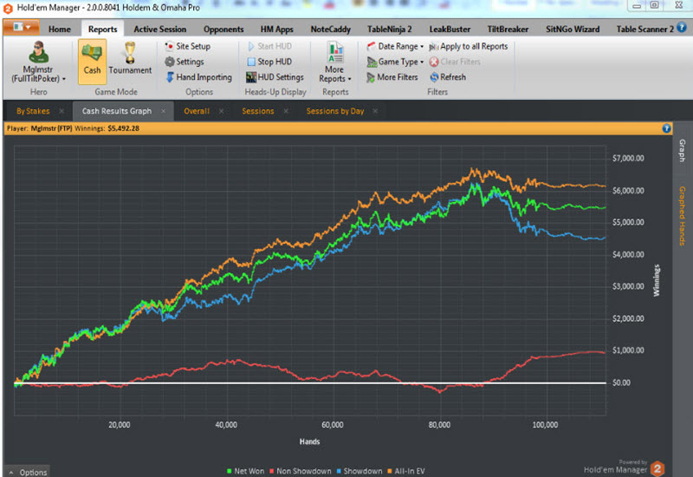693x477 pixels.
Task: Switch to the By Stakes report tab
Action: [x=33, y=111]
